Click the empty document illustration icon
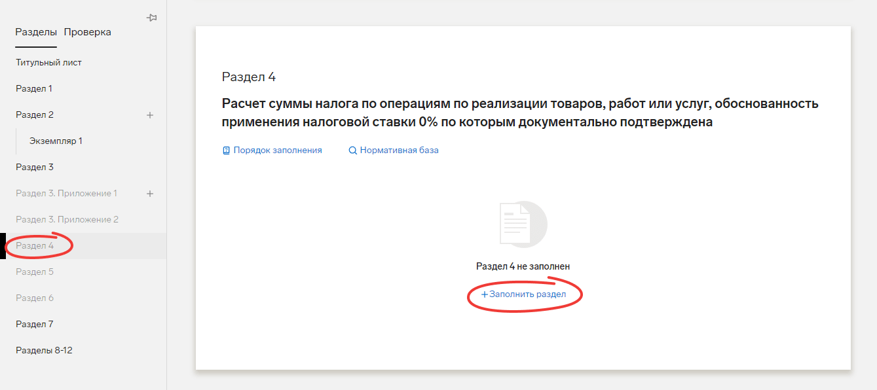Viewport: 877px width, 390px height. click(x=523, y=224)
